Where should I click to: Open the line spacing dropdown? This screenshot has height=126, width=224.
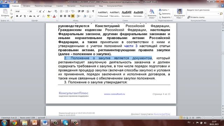[x=78, y=16]
